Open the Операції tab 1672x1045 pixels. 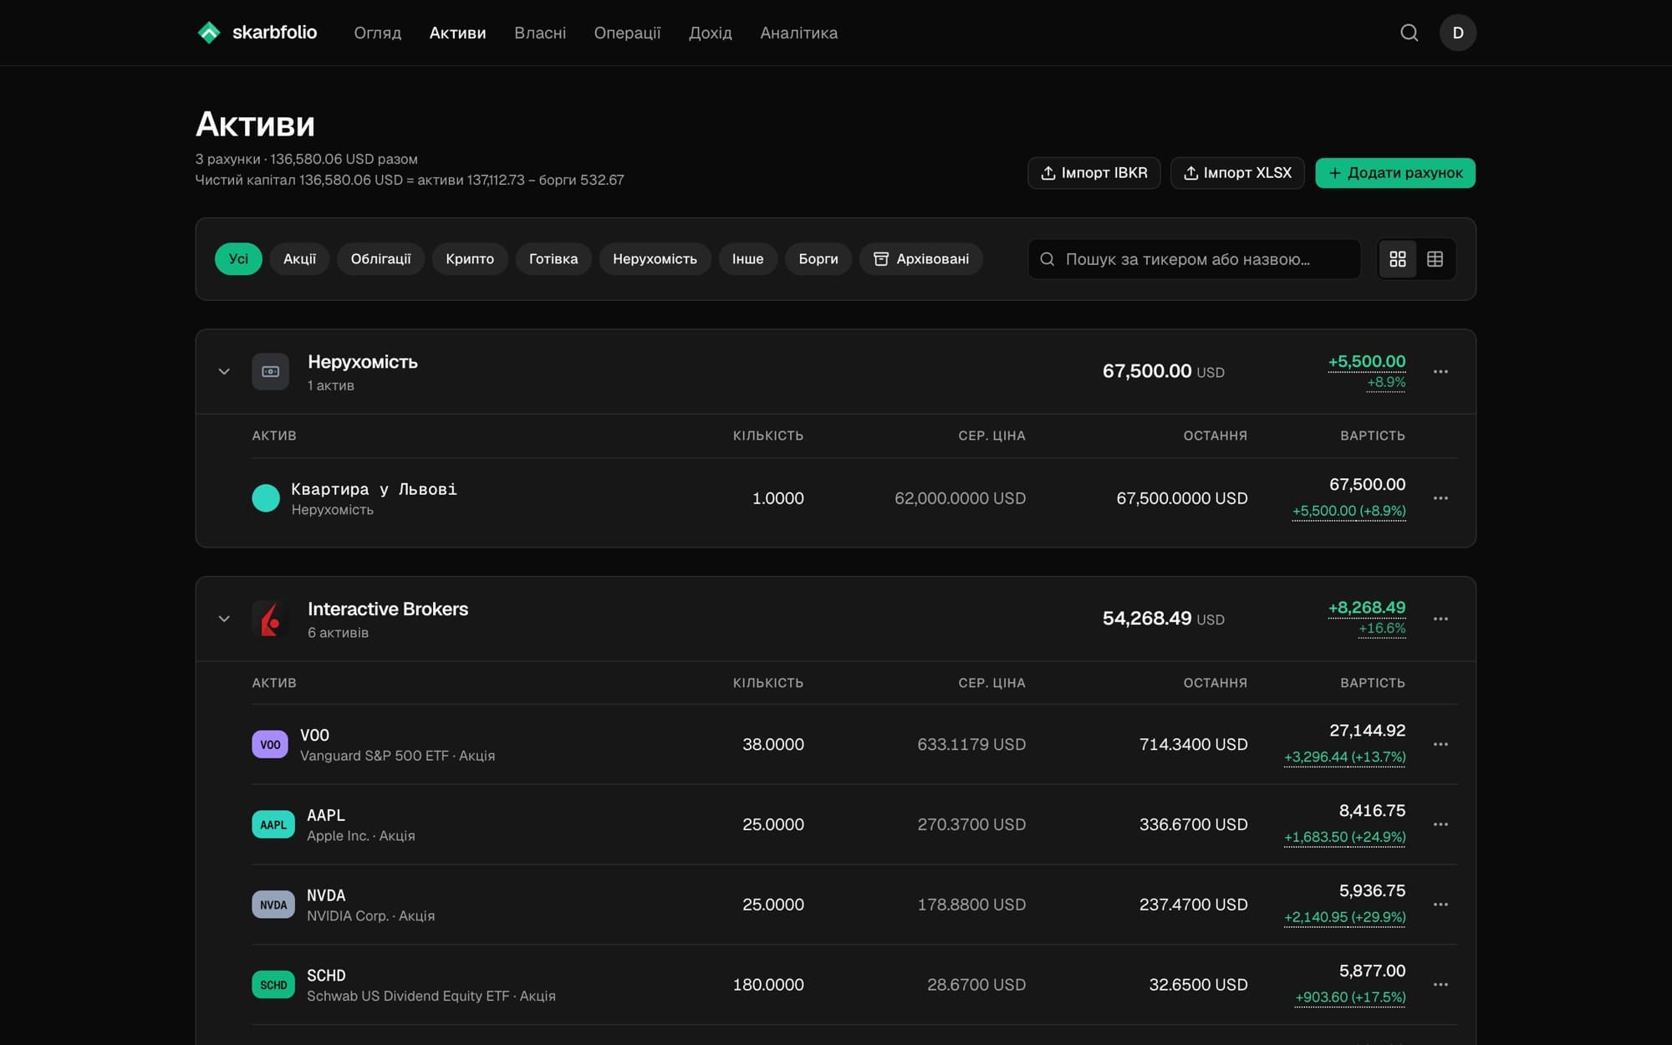point(627,33)
